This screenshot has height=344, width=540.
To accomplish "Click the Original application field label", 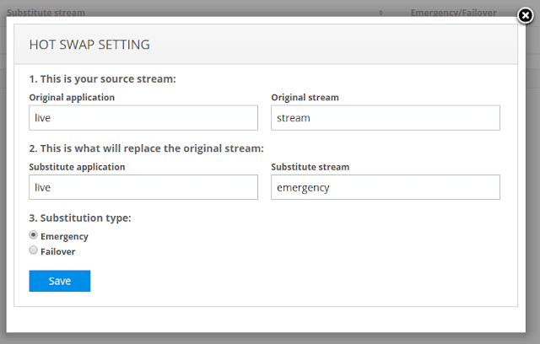I will pyautogui.click(x=72, y=97).
